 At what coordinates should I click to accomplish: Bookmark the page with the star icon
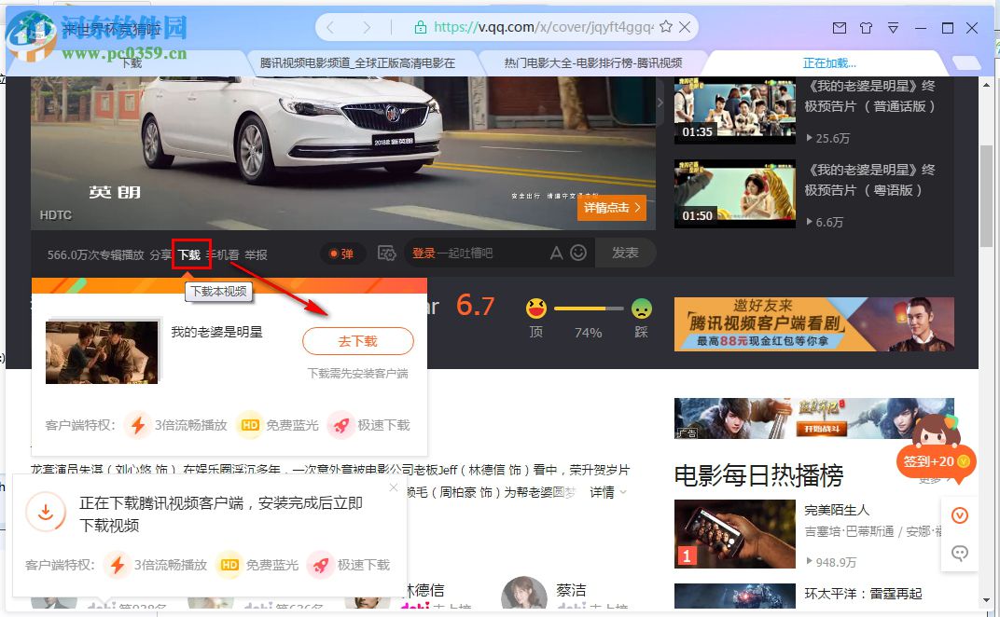point(668,27)
